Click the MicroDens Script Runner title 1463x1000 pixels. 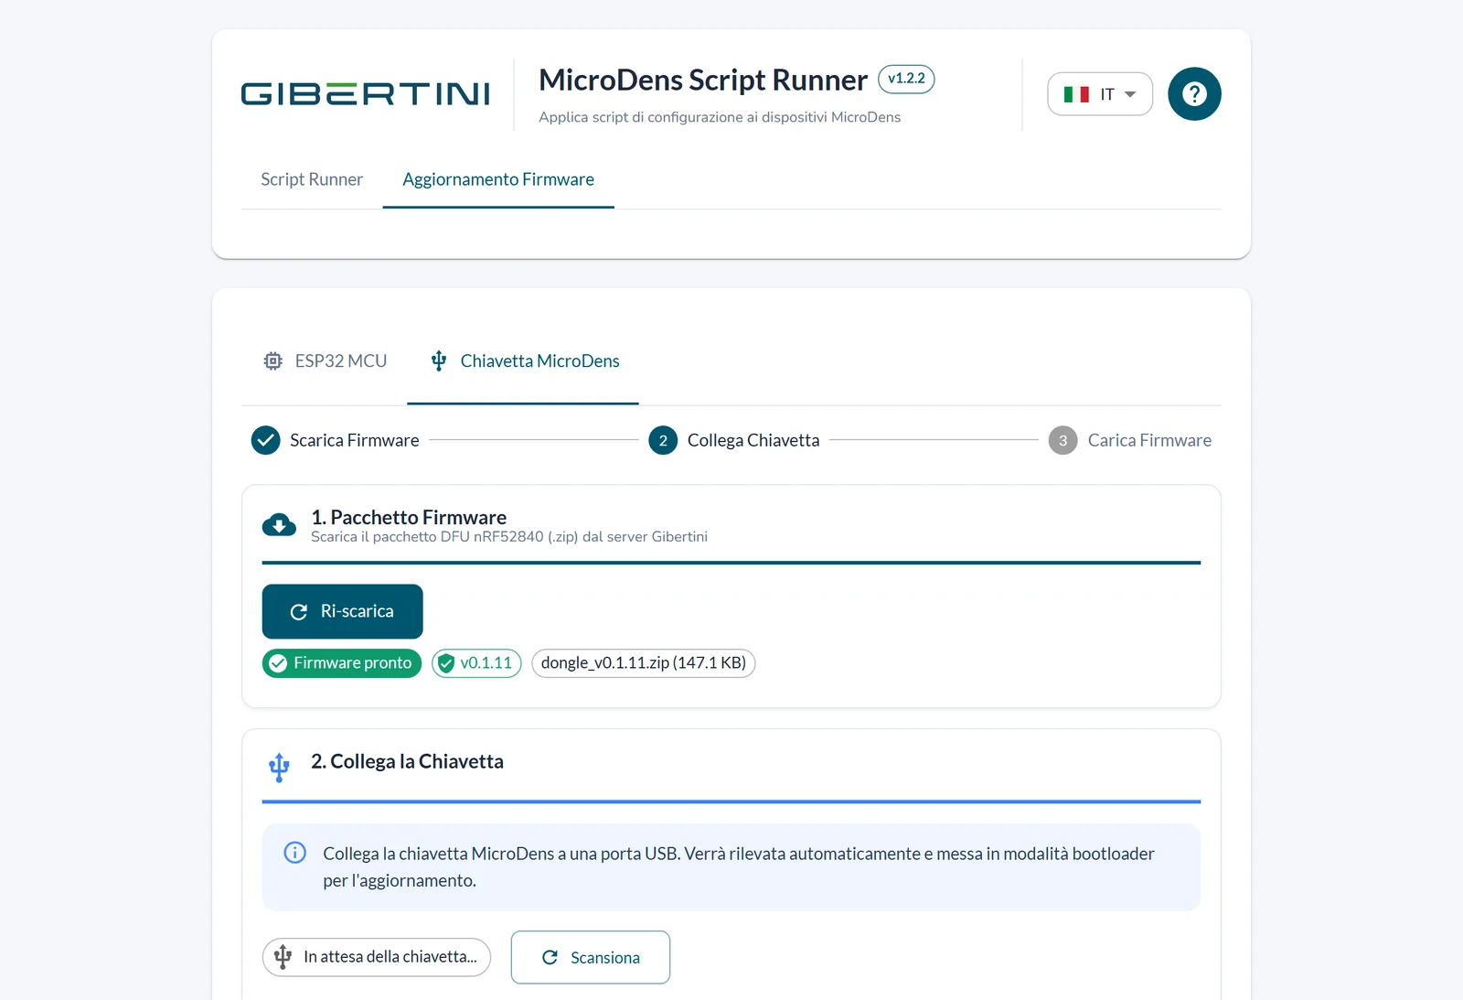702,80
